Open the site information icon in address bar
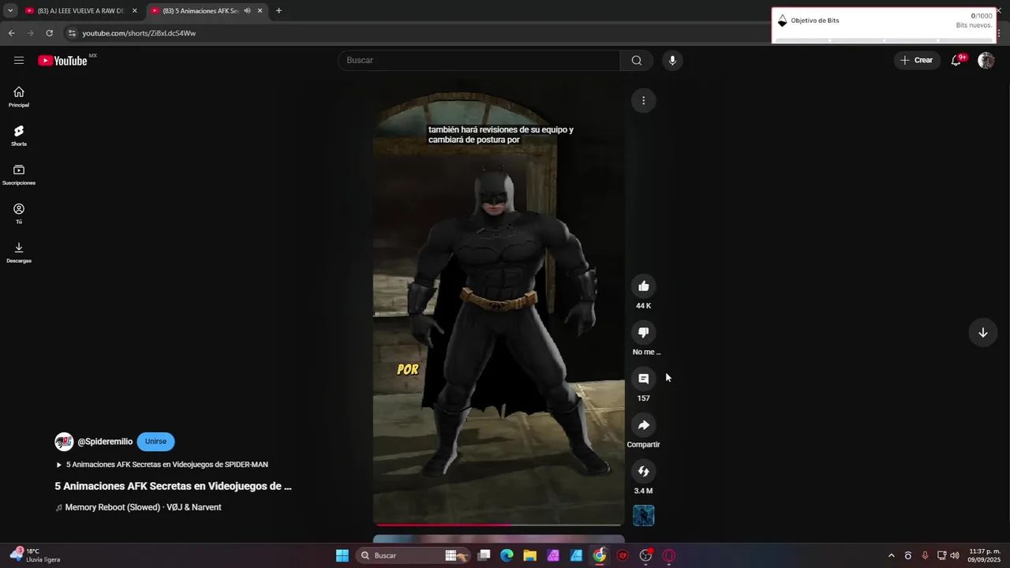This screenshot has width=1010, height=568. coord(72,33)
